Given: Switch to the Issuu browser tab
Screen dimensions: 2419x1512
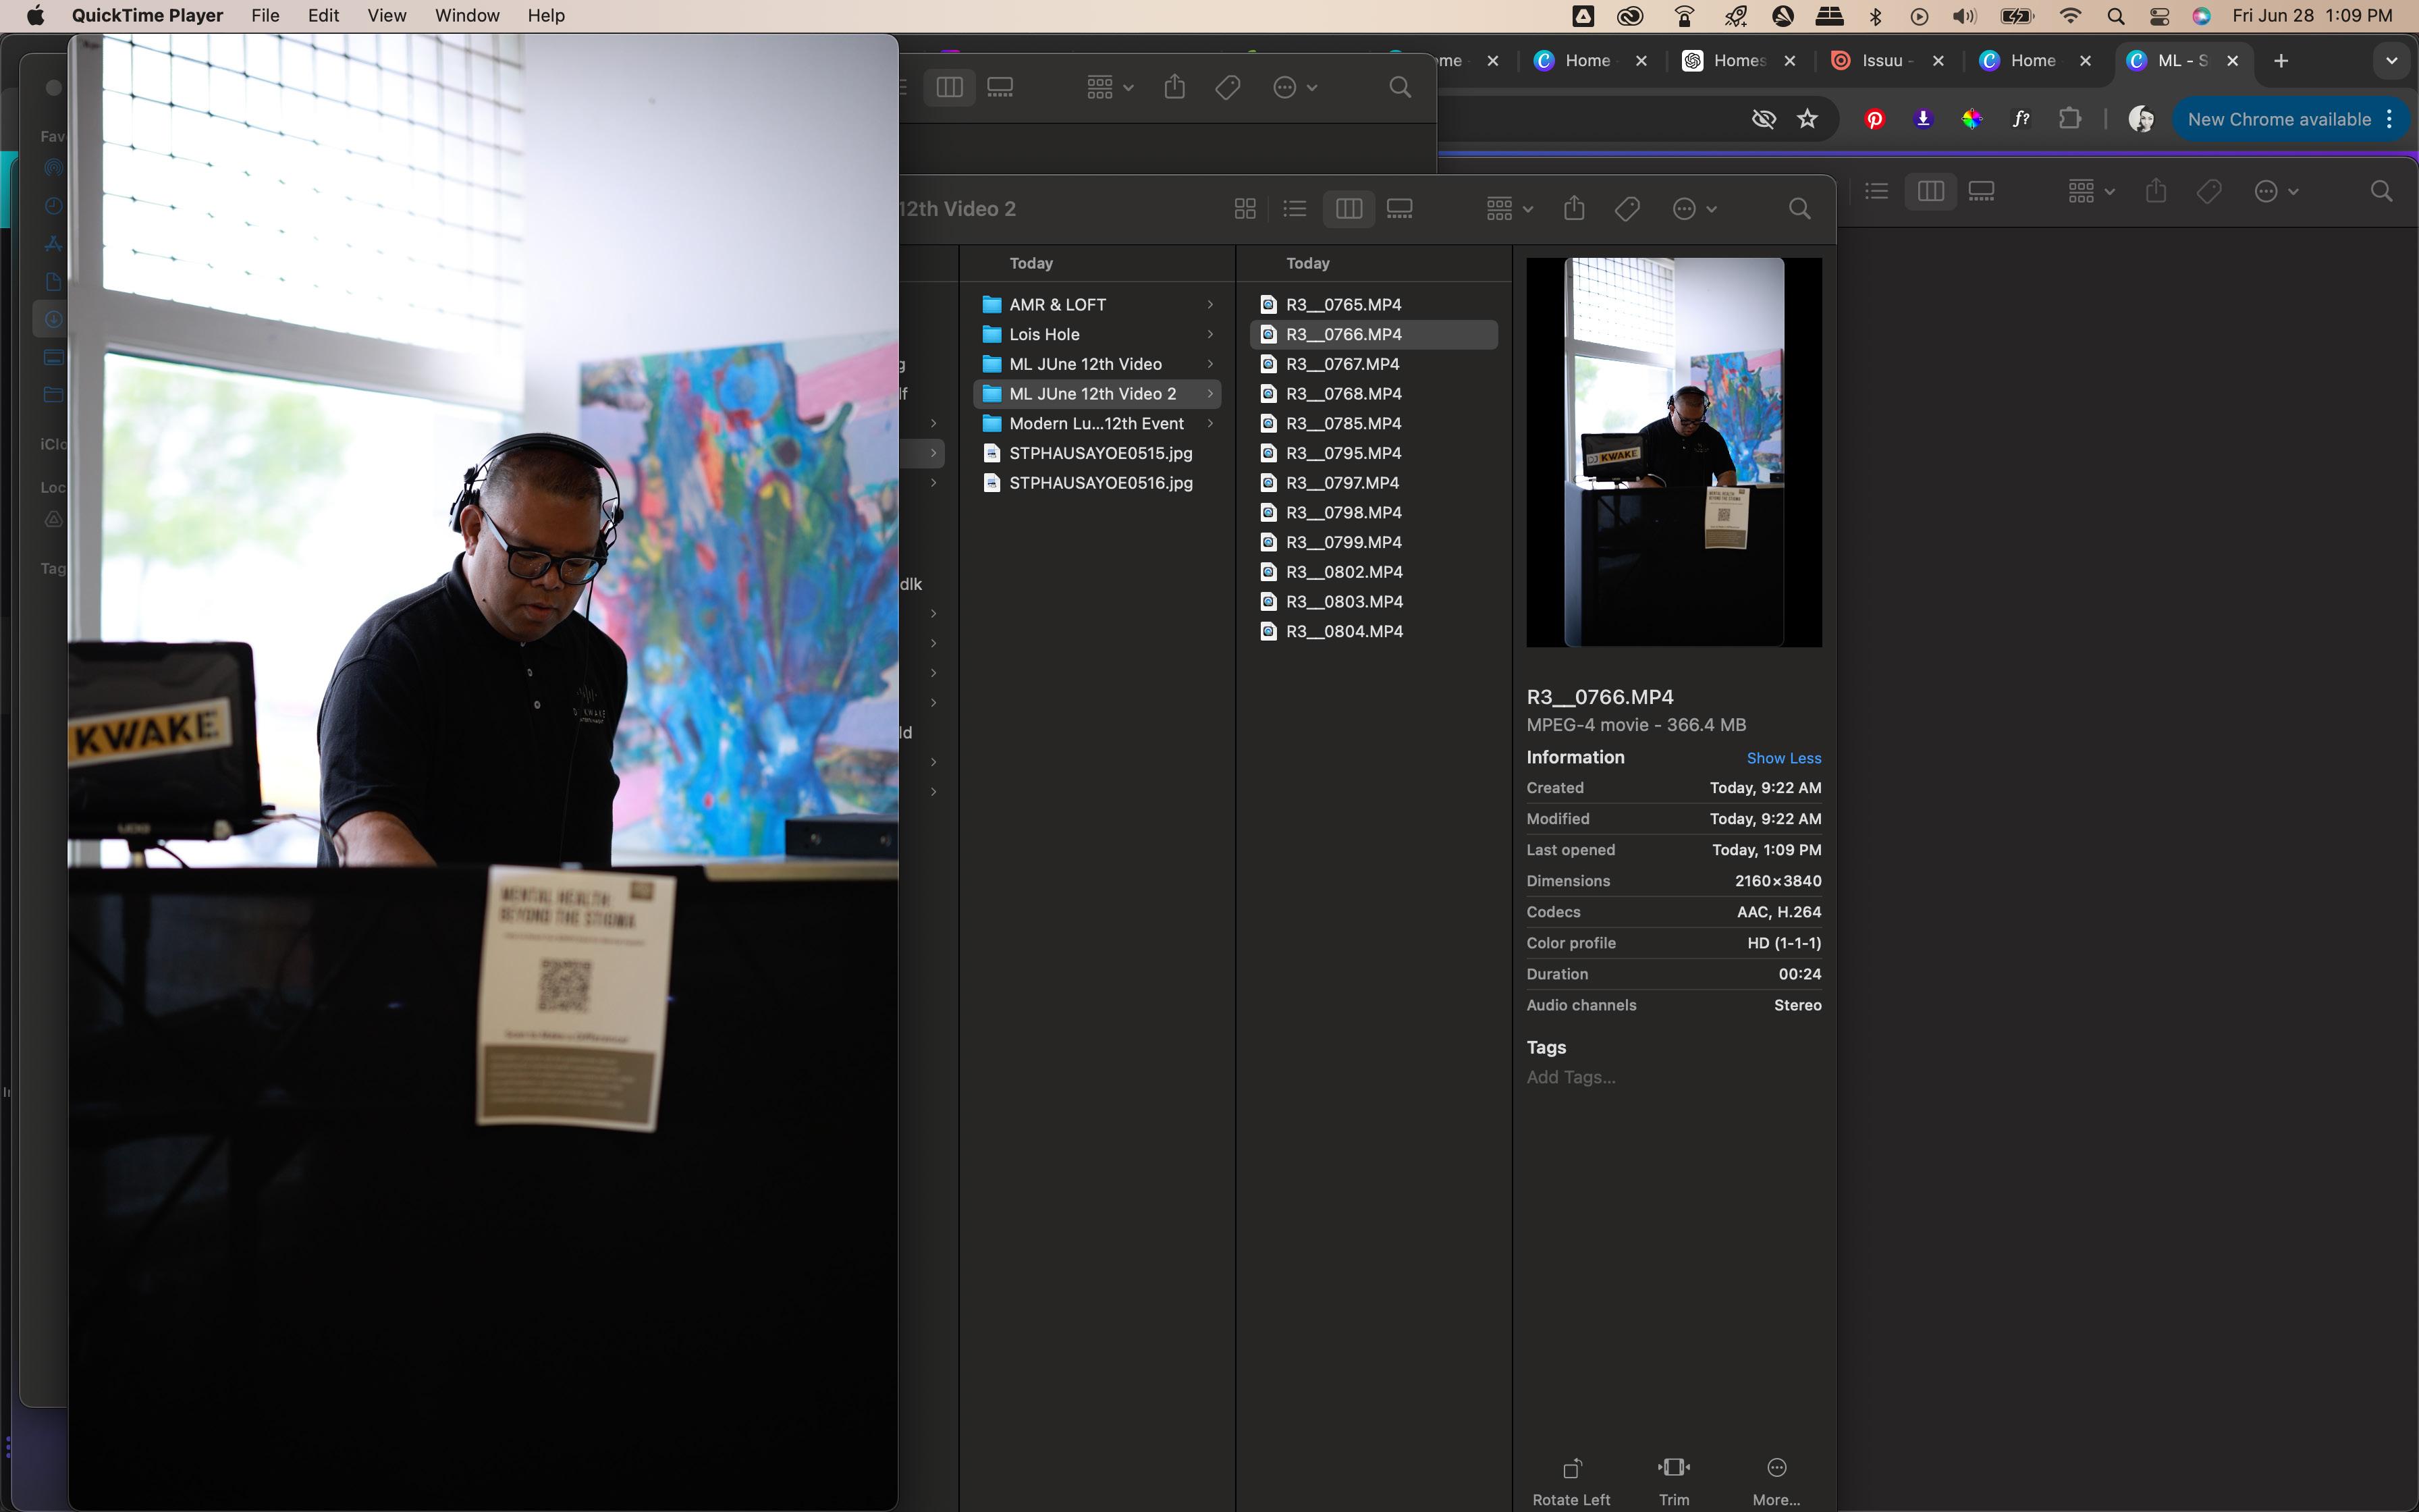Looking at the screenshot, I should (x=1880, y=60).
